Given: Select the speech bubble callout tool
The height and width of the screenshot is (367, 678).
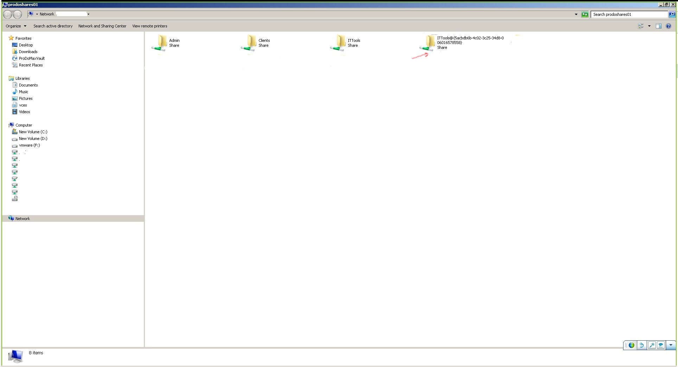Looking at the screenshot, I should coord(661,345).
